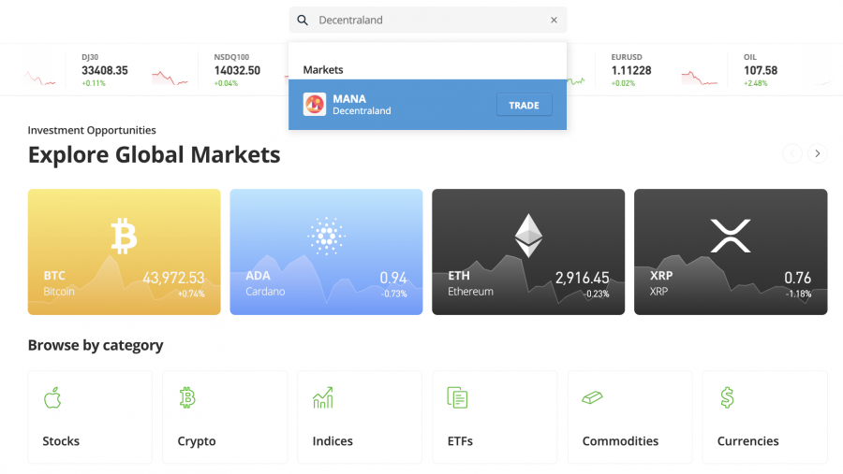Click the Bitcoin logo icon
This screenshot has height=474, width=843.
coord(125,236)
